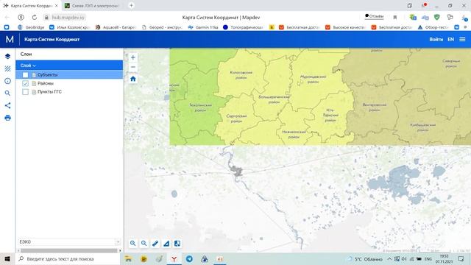Open the weather widget showing 5°C Облачно

click(x=365, y=259)
